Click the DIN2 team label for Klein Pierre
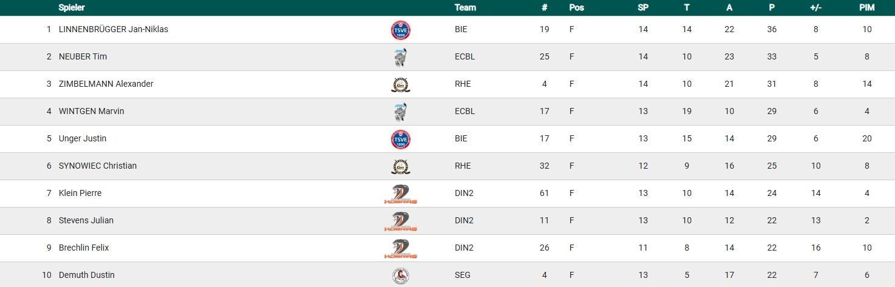 coord(464,193)
